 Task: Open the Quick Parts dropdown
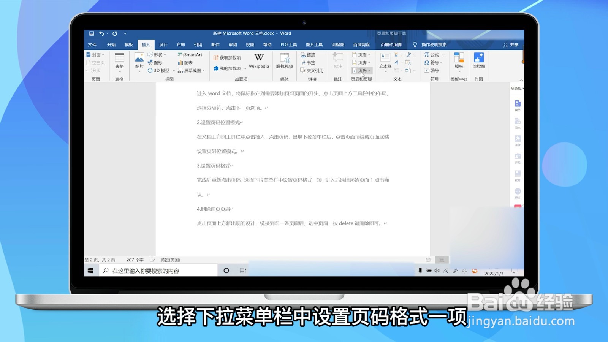398,55
